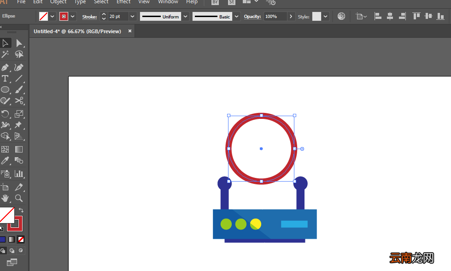Pick the Scissors tool
Screen dimensions: 451x271
coord(19,100)
